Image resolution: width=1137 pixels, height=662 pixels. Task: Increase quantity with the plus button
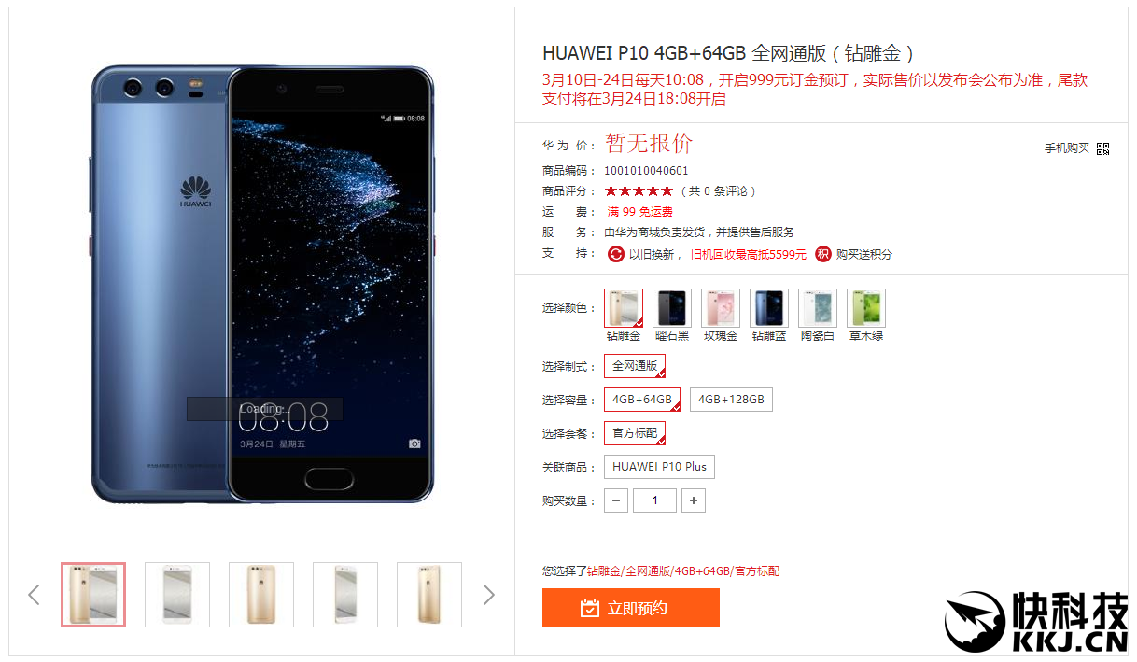point(693,500)
